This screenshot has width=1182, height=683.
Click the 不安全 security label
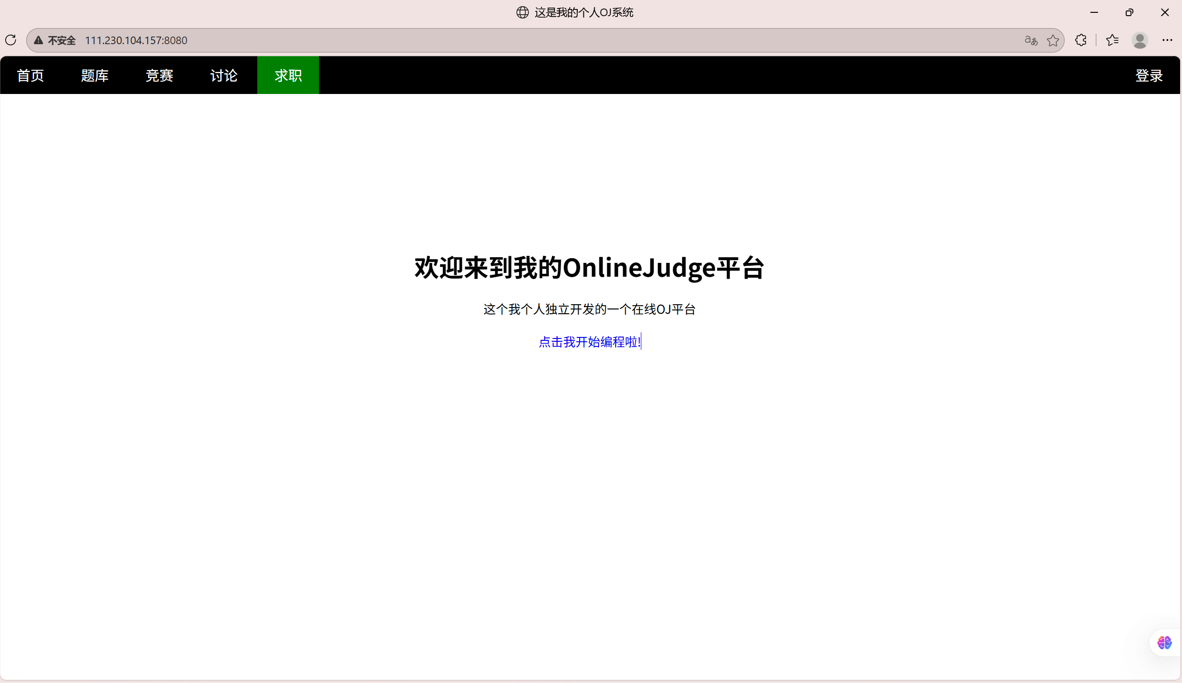[62, 40]
